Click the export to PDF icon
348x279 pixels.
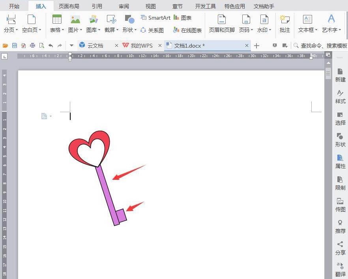[x=23, y=46]
